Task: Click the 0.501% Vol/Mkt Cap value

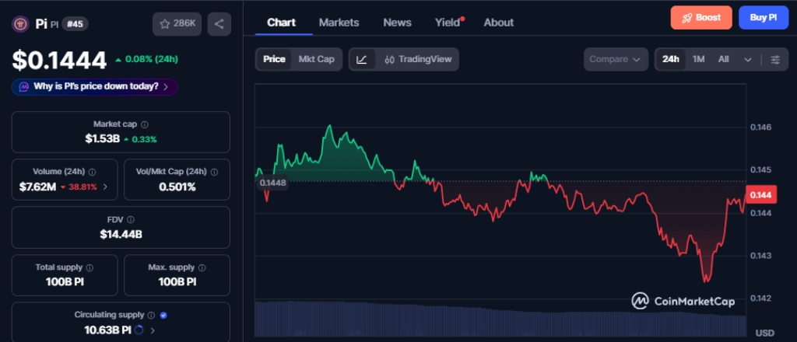Action: coord(177,187)
